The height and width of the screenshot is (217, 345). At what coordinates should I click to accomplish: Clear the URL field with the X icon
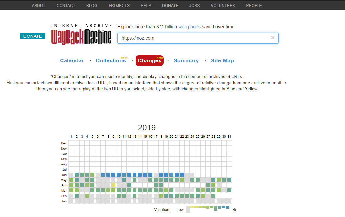273,38
